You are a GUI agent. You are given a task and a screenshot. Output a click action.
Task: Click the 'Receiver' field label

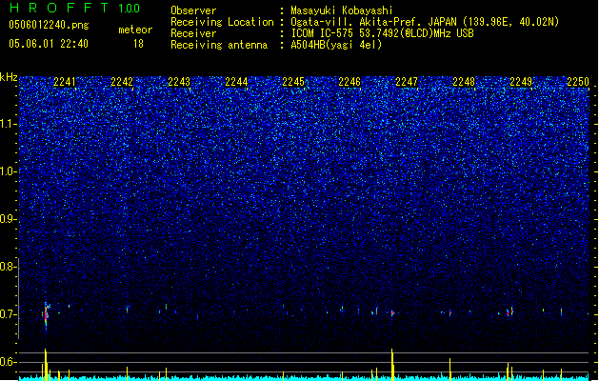(193, 33)
